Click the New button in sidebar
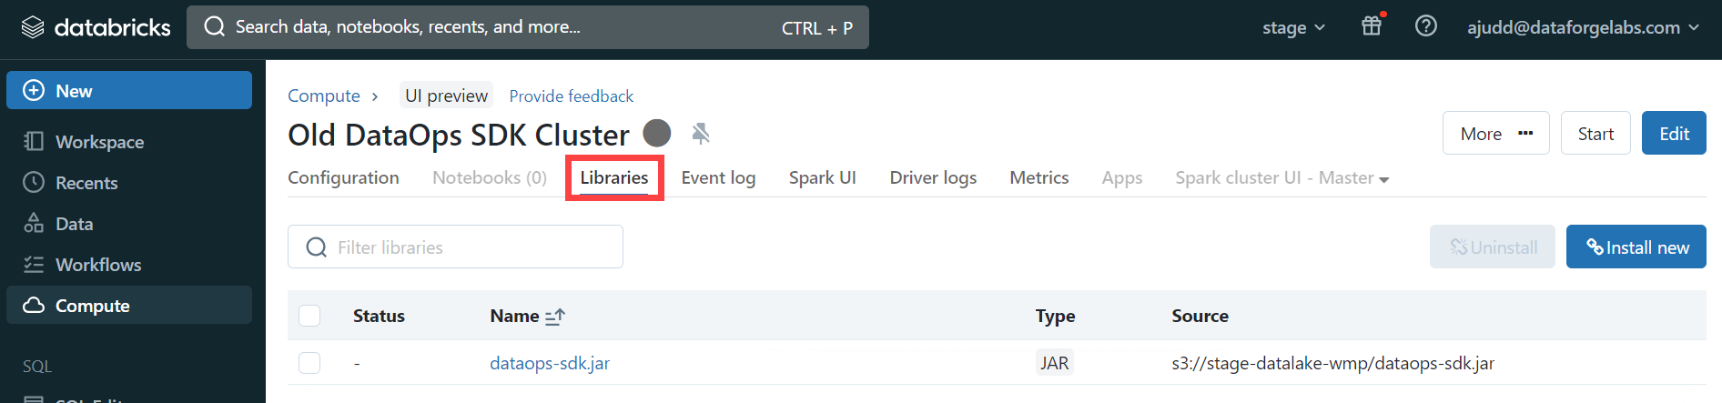The image size is (1722, 403). 129,90
